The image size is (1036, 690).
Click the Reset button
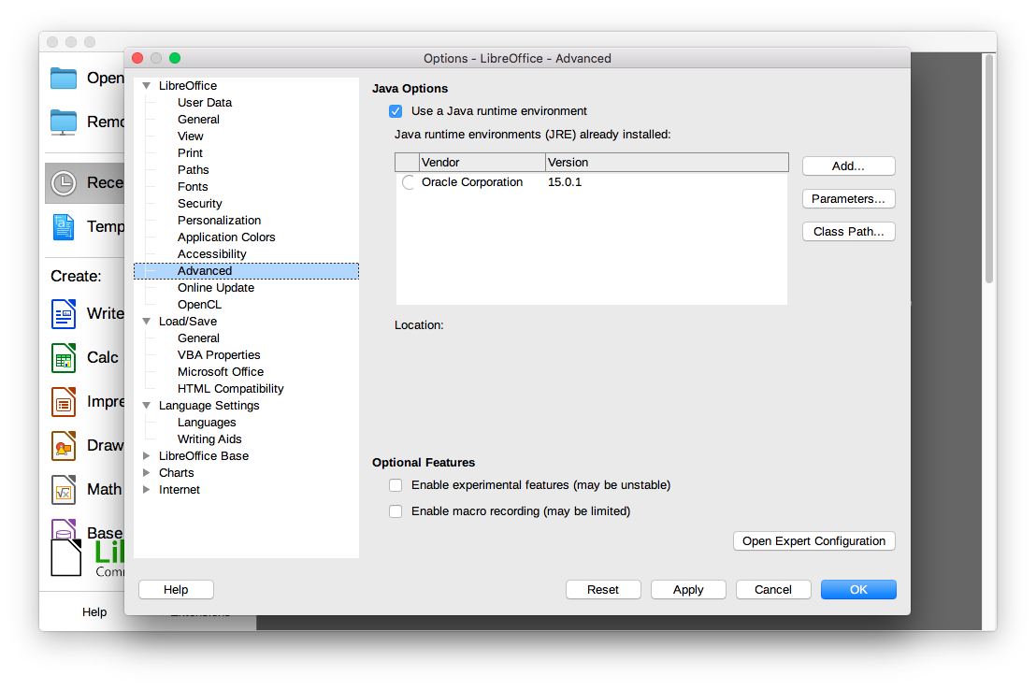603,590
